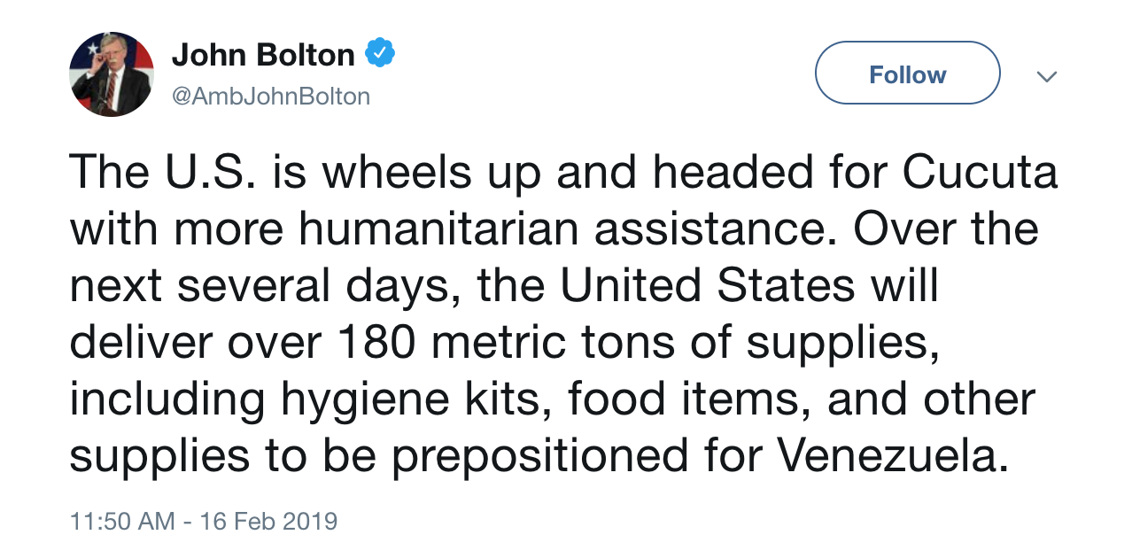Open the 11:50 AM tweet timestamp
1132x558 pixels.
coord(122,520)
